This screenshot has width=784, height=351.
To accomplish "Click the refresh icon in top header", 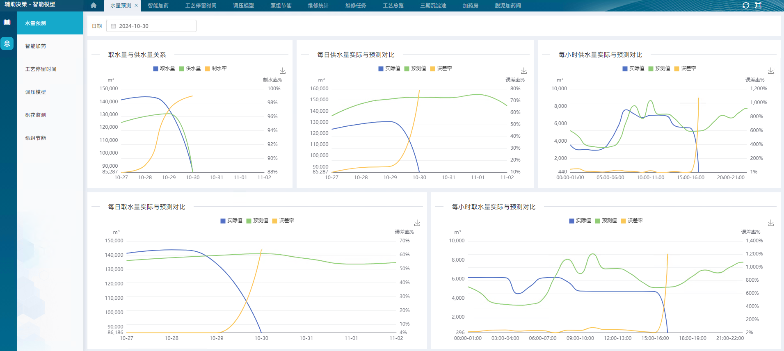I will [x=746, y=5].
